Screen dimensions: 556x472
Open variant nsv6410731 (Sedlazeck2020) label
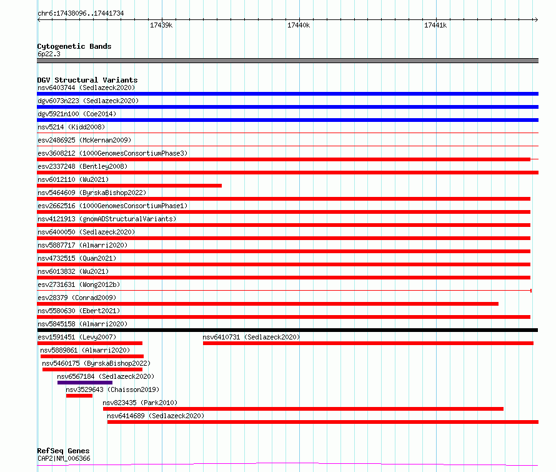point(251,337)
